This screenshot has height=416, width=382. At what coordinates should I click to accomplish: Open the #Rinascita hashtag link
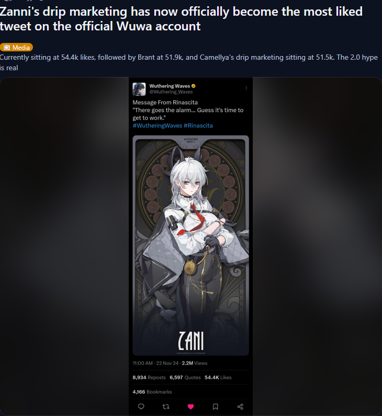tap(198, 126)
